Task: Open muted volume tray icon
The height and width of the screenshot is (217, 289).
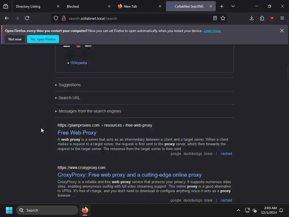Action: coord(255,210)
